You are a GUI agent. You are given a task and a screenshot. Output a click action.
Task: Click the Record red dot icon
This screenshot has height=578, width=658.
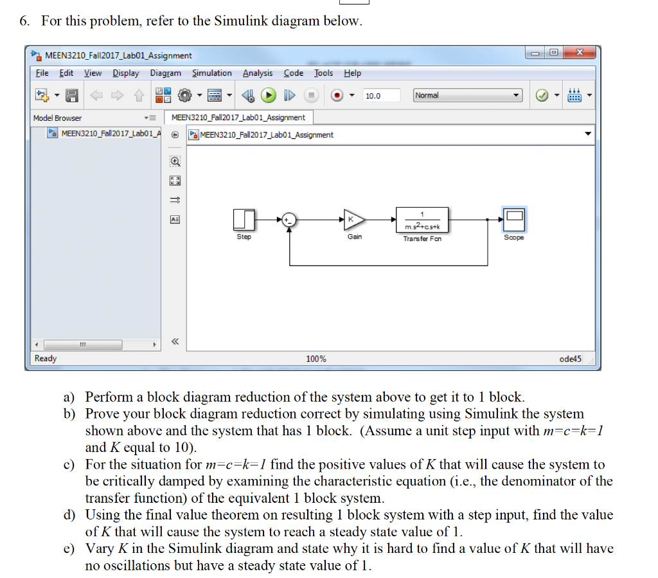coord(337,95)
